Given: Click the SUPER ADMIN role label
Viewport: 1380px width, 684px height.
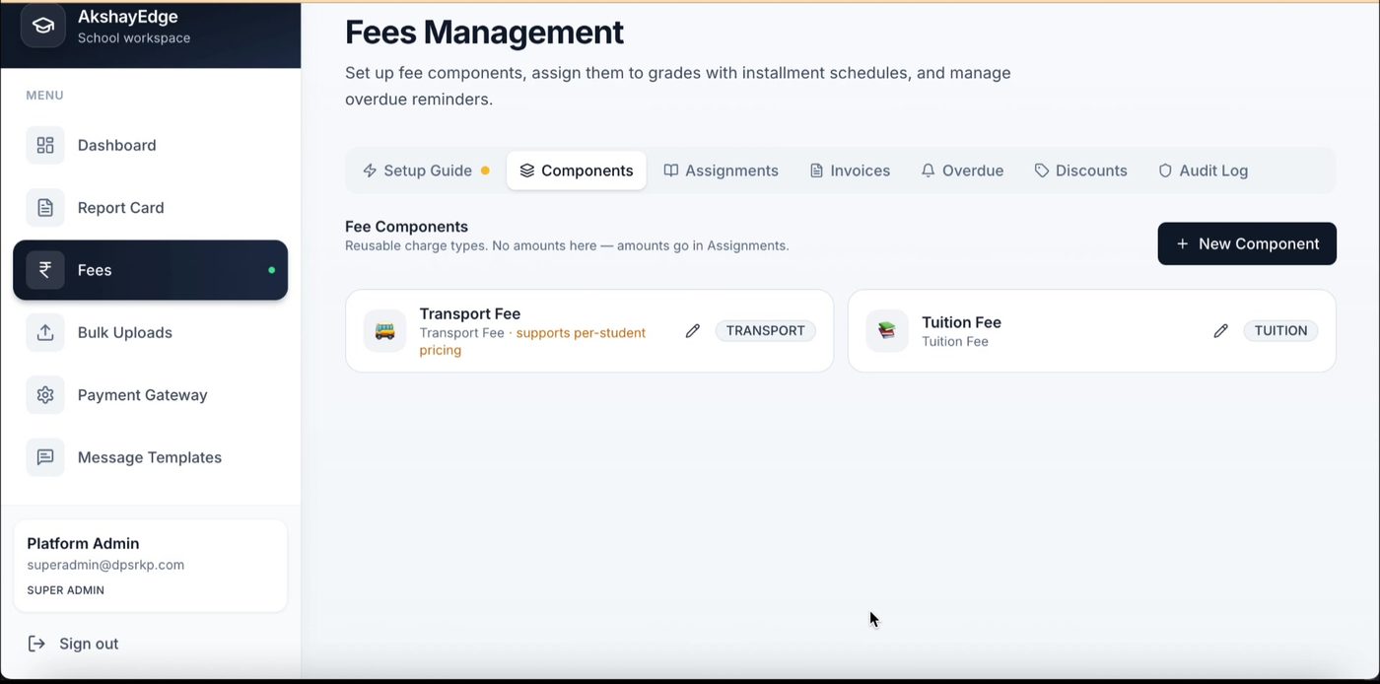Looking at the screenshot, I should [x=66, y=590].
